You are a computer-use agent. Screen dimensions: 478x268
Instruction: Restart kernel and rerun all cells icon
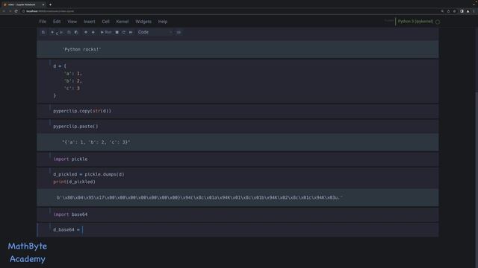pyautogui.click(x=131, y=32)
